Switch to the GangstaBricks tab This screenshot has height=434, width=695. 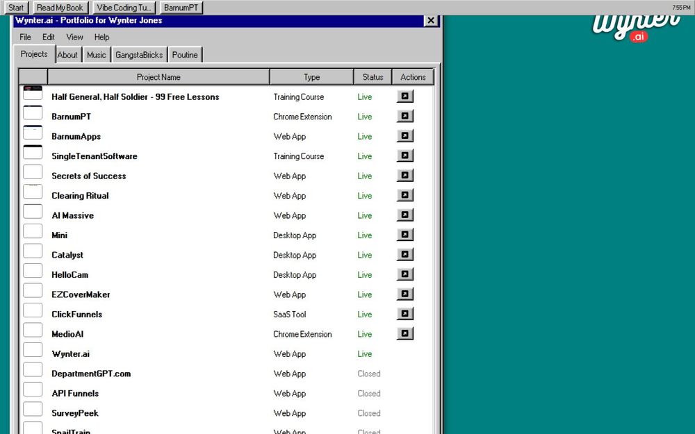coord(139,55)
